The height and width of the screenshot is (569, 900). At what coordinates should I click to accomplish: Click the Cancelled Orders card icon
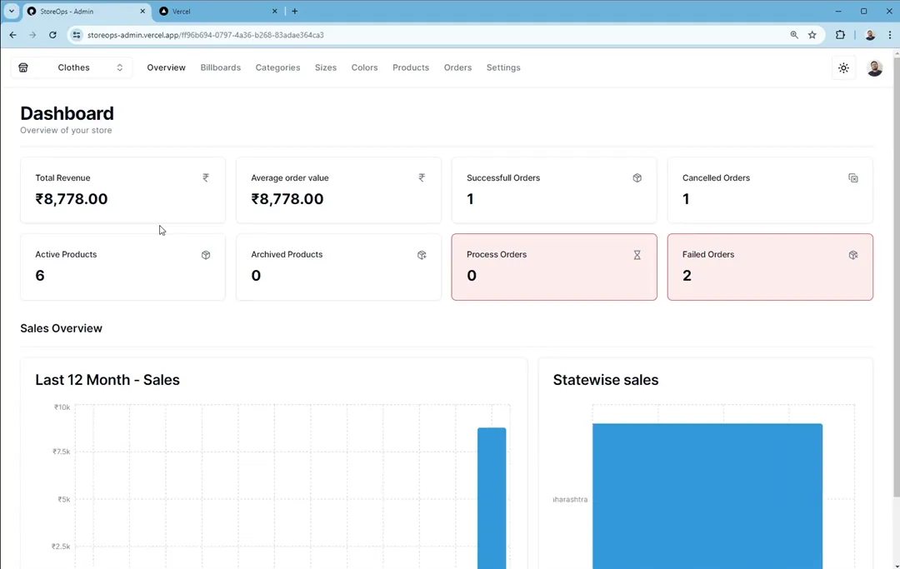click(853, 177)
